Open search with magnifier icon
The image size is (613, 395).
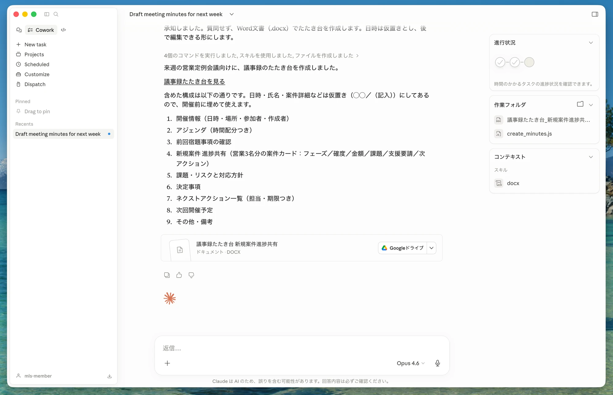point(56,14)
